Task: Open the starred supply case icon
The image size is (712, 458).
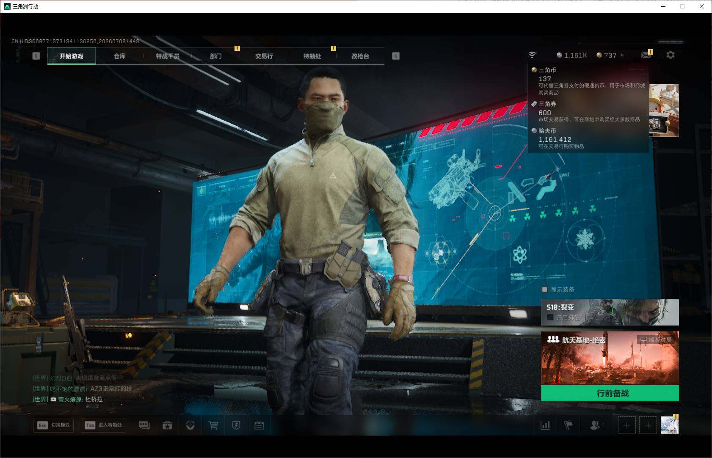Action: 167,425
